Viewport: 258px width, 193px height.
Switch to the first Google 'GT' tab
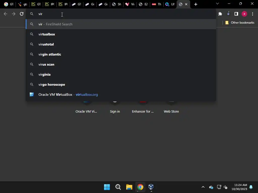9,4
